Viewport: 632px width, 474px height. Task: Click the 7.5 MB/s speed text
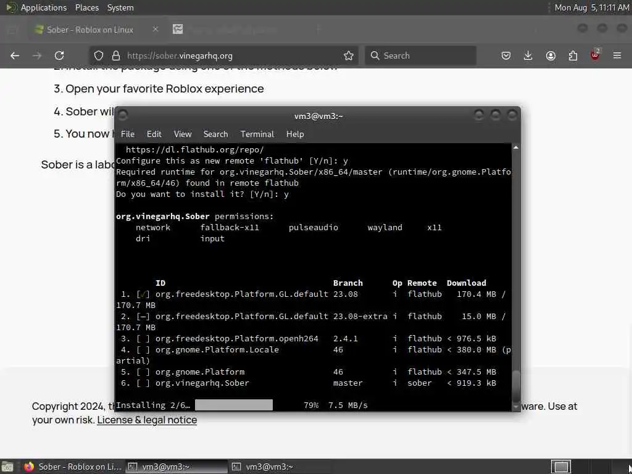point(348,405)
